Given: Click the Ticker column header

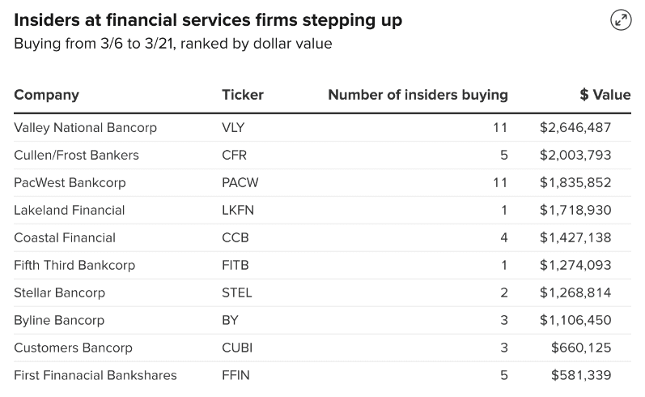Looking at the screenshot, I should (x=243, y=95).
